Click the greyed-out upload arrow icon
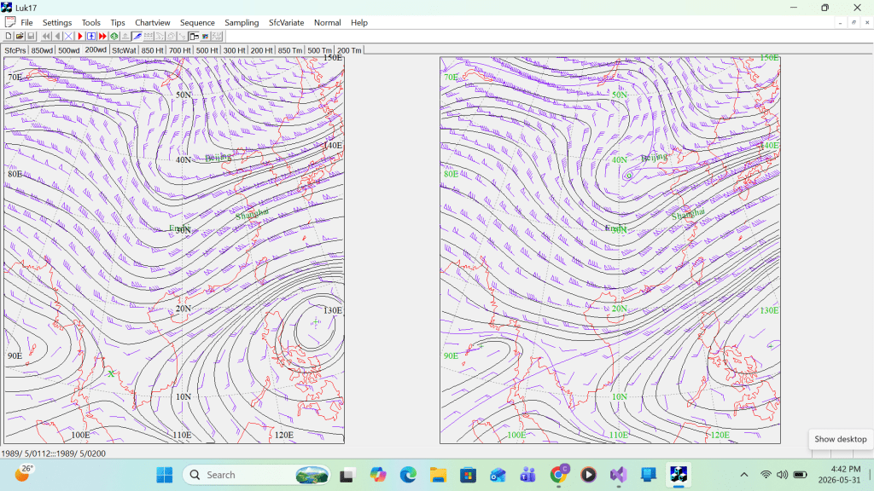The height and width of the screenshot is (491, 874). tap(125, 36)
